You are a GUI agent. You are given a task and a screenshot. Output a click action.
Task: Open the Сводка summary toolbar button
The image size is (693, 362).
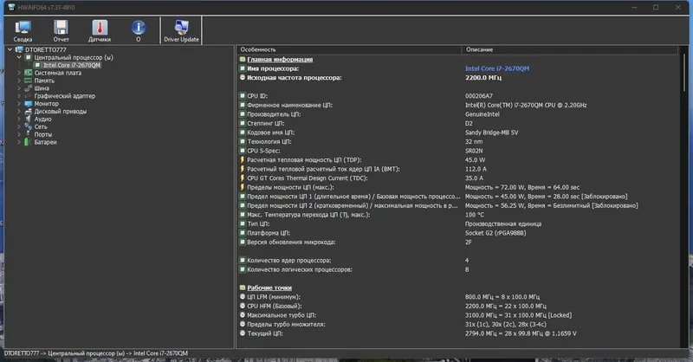pos(23,30)
